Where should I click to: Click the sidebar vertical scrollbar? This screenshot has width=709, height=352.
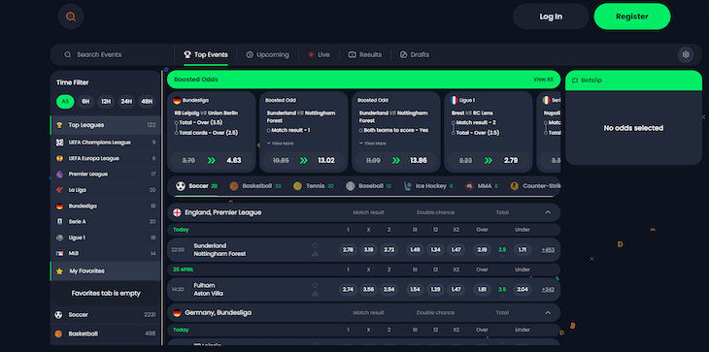pyautogui.click(x=162, y=208)
